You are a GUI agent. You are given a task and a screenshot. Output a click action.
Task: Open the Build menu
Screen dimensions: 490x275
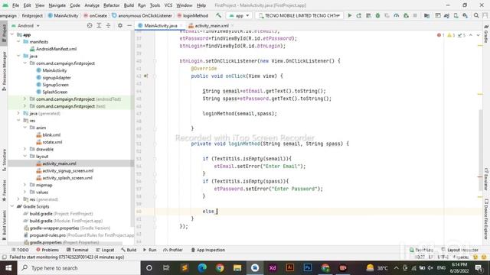pos(129,5)
